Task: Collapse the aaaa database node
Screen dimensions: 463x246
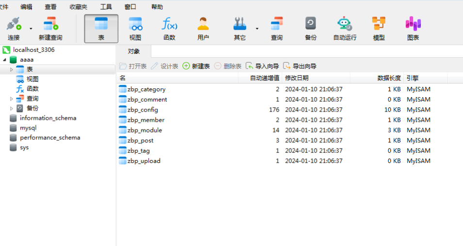Action: coord(5,60)
